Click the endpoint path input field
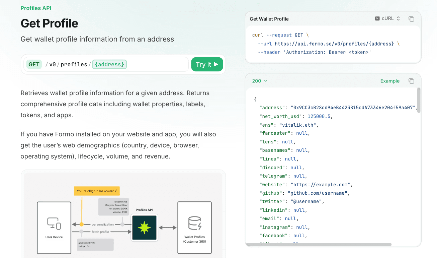Image resolution: width=437 pixels, height=258 pixels. (x=147, y=64)
